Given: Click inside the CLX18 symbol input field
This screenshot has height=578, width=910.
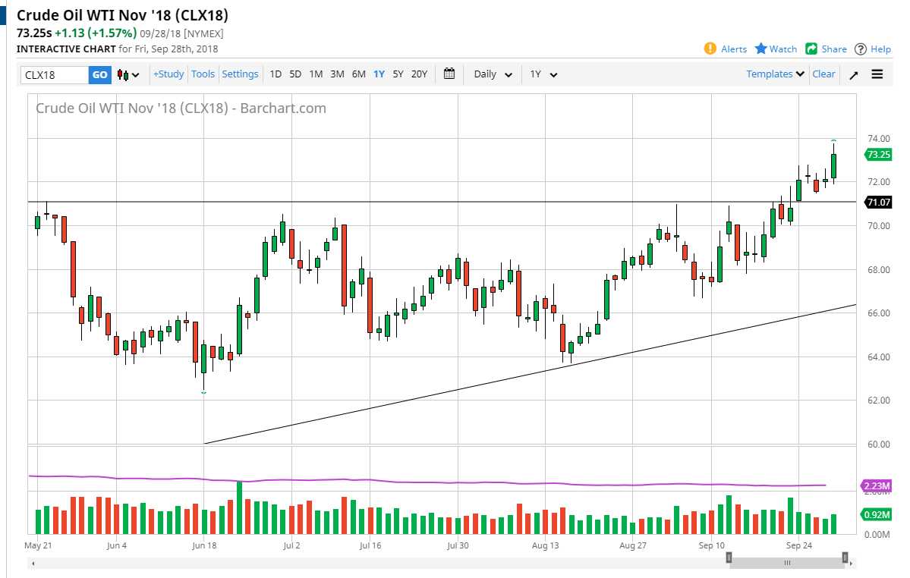Looking at the screenshot, I should (x=53, y=74).
